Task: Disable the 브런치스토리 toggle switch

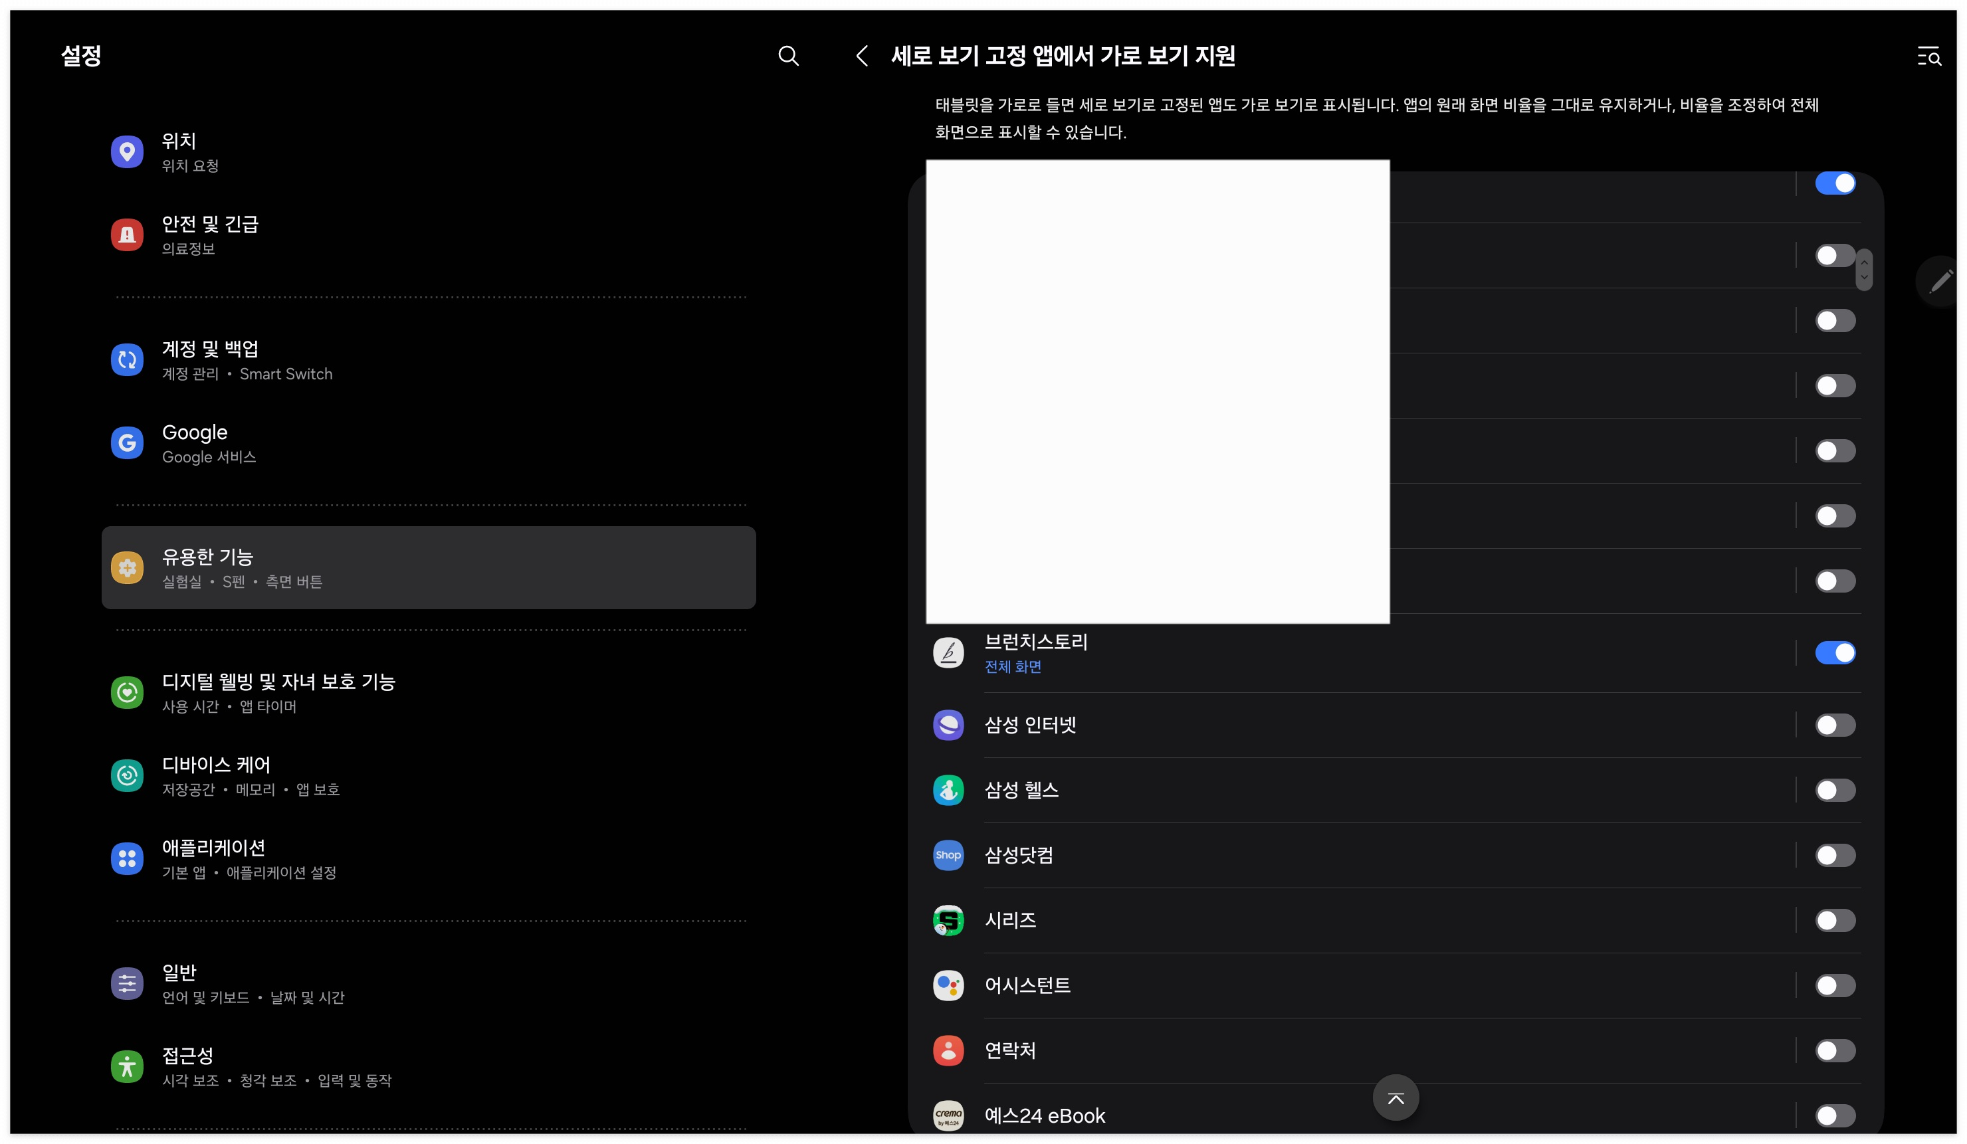Action: 1834,652
